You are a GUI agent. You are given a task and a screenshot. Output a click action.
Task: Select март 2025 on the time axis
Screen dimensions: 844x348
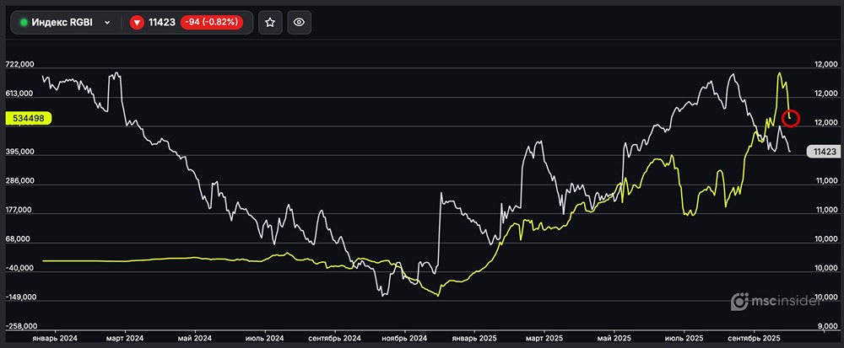[x=545, y=337]
